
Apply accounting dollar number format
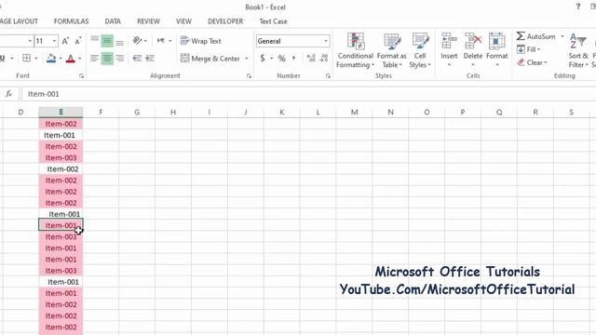click(x=263, y=59)
